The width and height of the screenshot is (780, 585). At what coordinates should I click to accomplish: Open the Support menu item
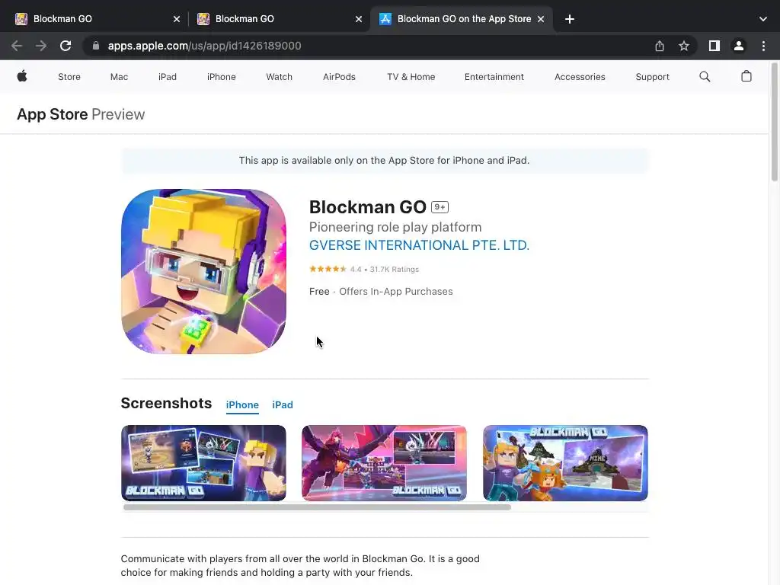(x=652, y=77)
